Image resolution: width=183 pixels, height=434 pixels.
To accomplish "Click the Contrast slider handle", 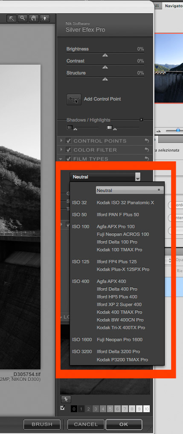I will click(105, 67).
